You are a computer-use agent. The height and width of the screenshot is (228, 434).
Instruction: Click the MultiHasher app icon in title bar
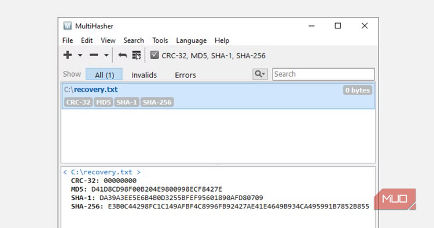67,25
